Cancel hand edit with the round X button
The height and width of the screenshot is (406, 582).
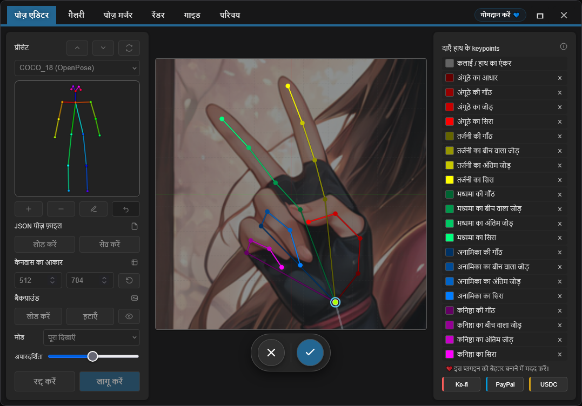coord(271,353)
